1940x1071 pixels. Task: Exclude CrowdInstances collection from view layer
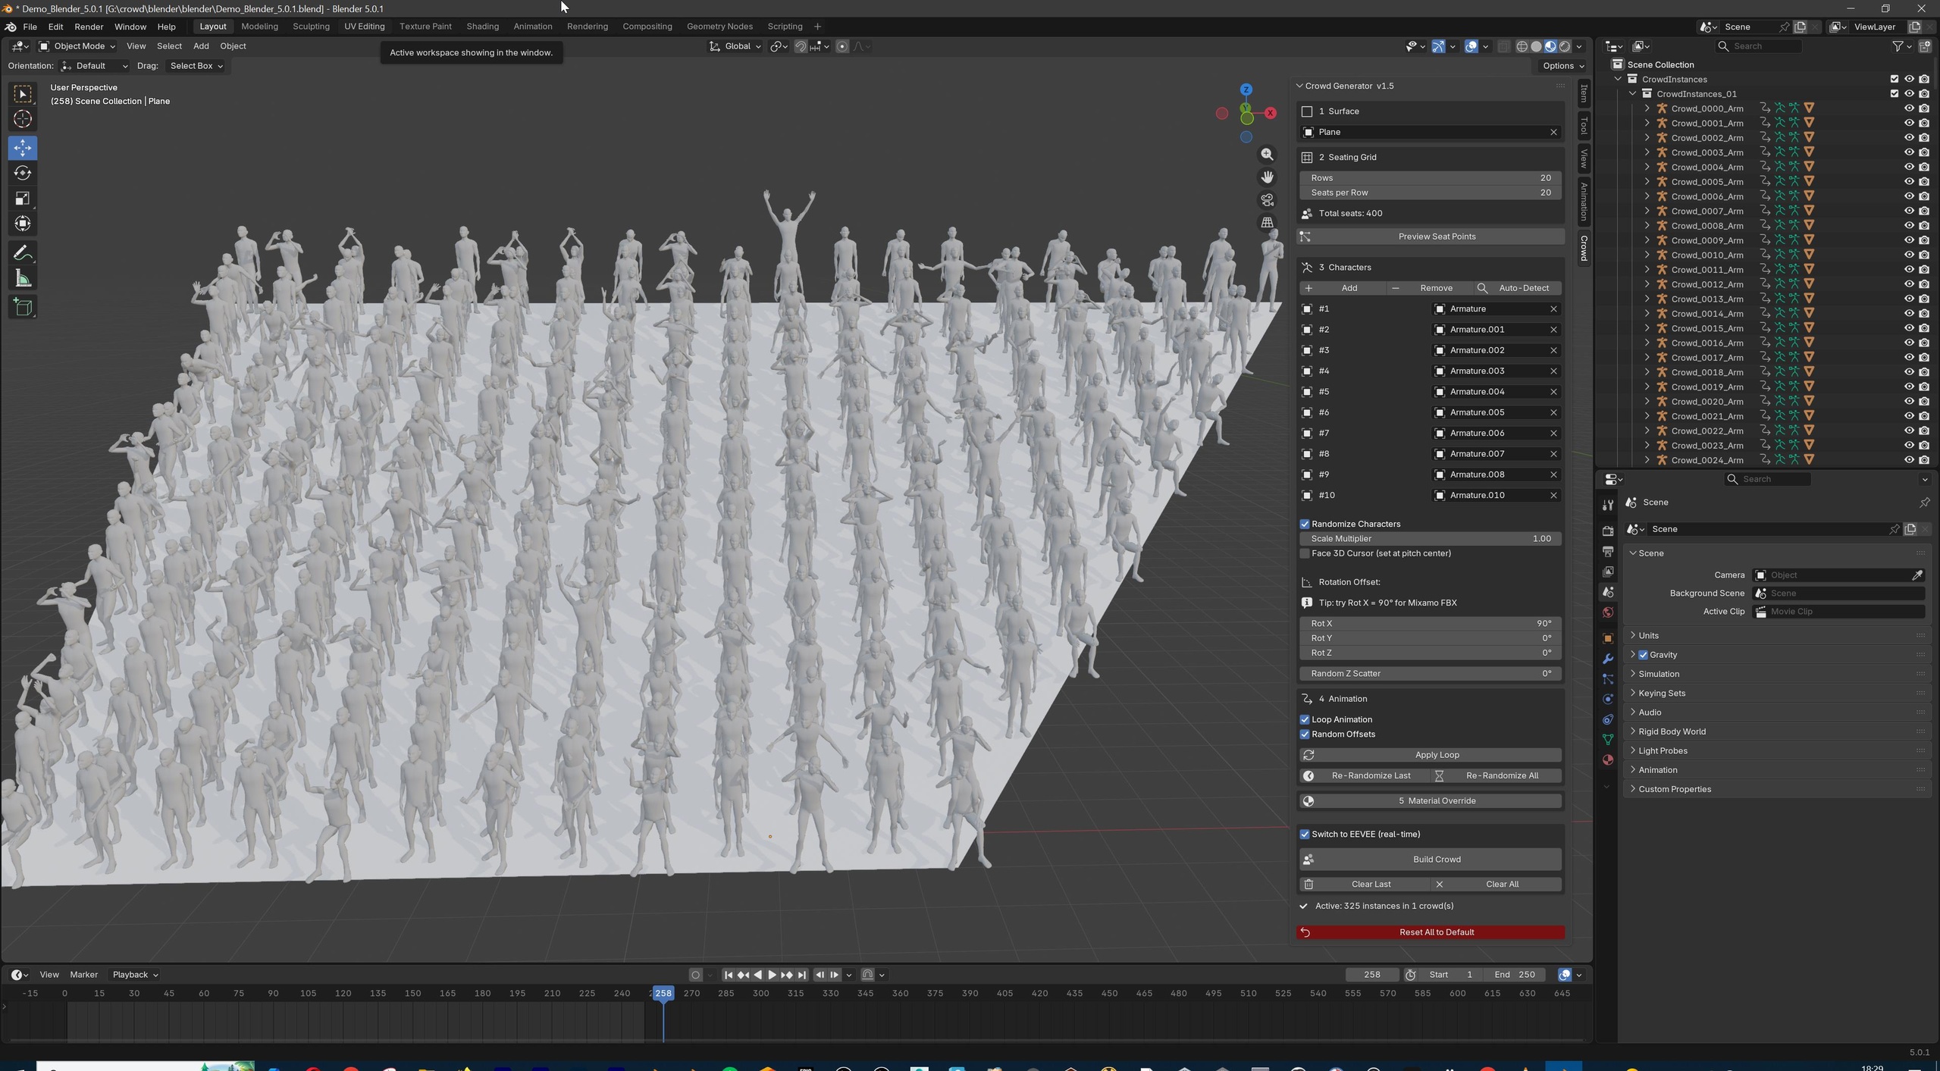[x=1894, y=79]
